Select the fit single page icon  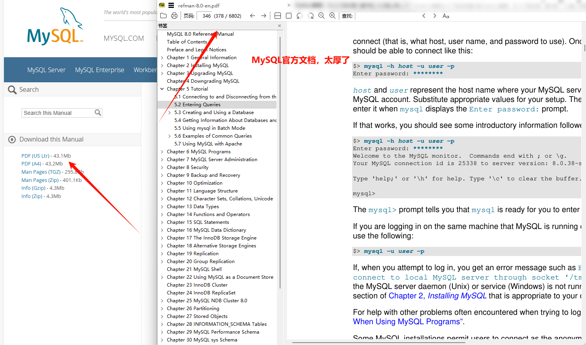tap(289, 16)
